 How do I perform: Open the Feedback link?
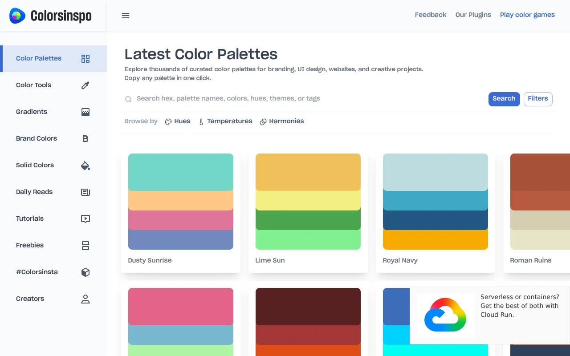tap(431, 15)
